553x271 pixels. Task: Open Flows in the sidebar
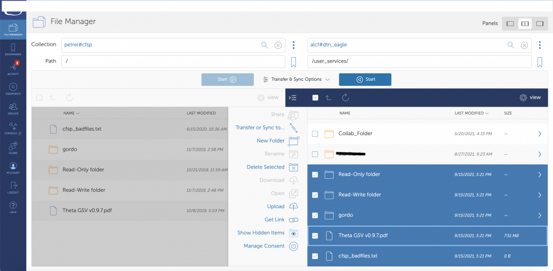pyautogui.click(x=13, y=147)
